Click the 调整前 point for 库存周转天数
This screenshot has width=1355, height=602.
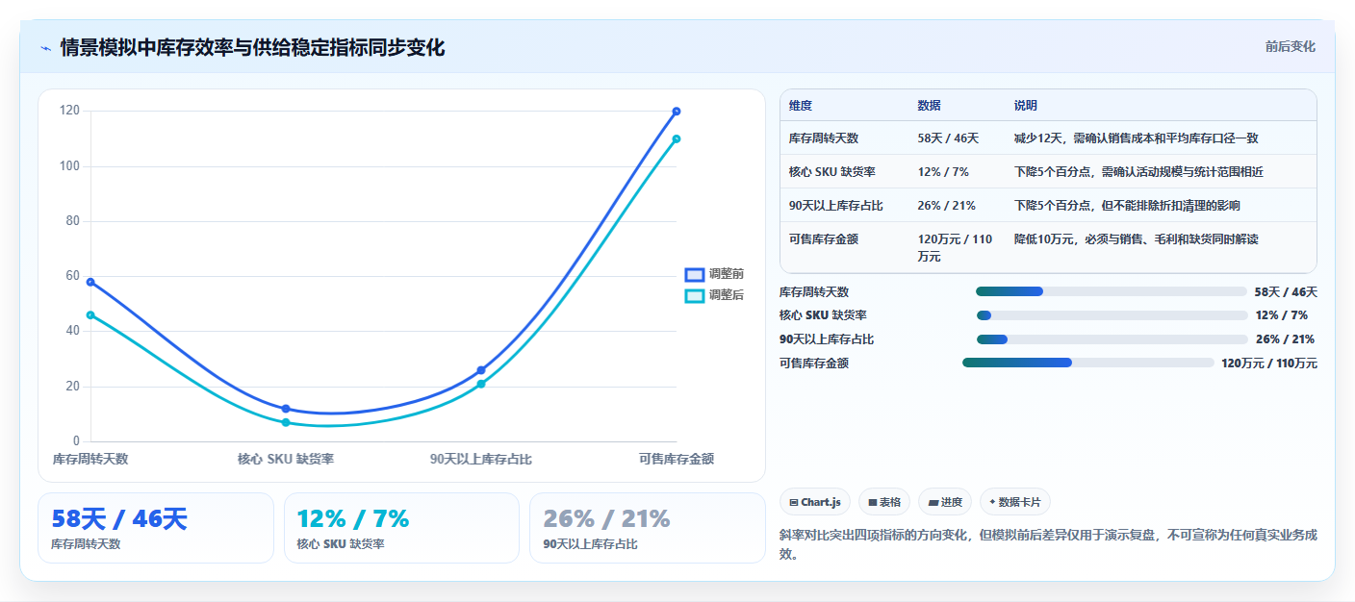tap(90, 282)
